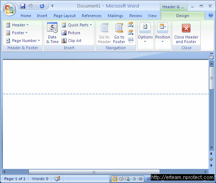The height and width of the screenshot is (183, 216).
Task: Open the Office Button menu
Action: [9, 9]
